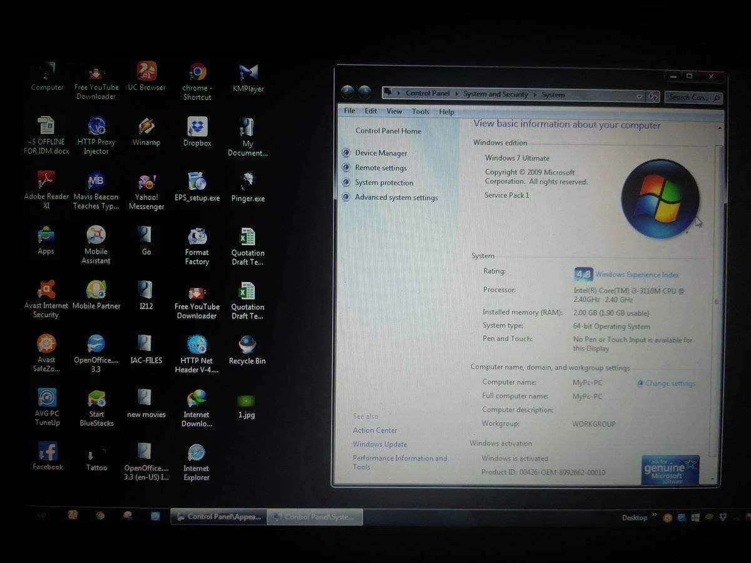Open the IAC-FILES desktop icon
Viewport: 751px width, 563px height.
[146, 349]
